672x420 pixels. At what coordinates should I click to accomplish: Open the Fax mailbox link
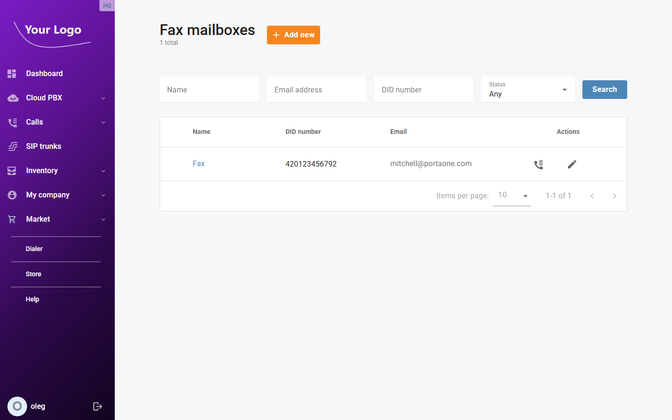tap(198, 163)
